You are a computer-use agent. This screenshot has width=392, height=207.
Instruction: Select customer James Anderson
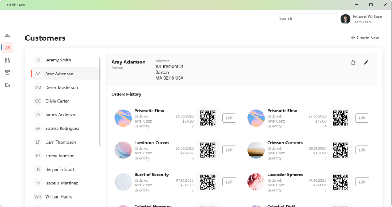(65, 115)
